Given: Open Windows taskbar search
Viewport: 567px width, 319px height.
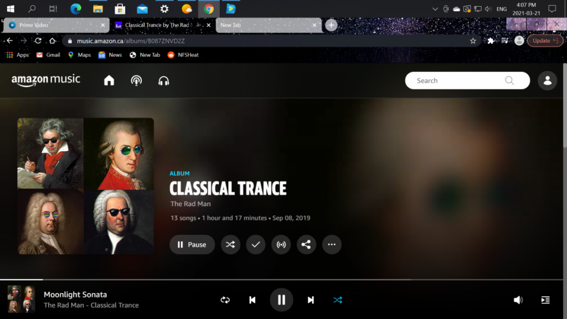Looking at the screenshot, I should (32, 9).
